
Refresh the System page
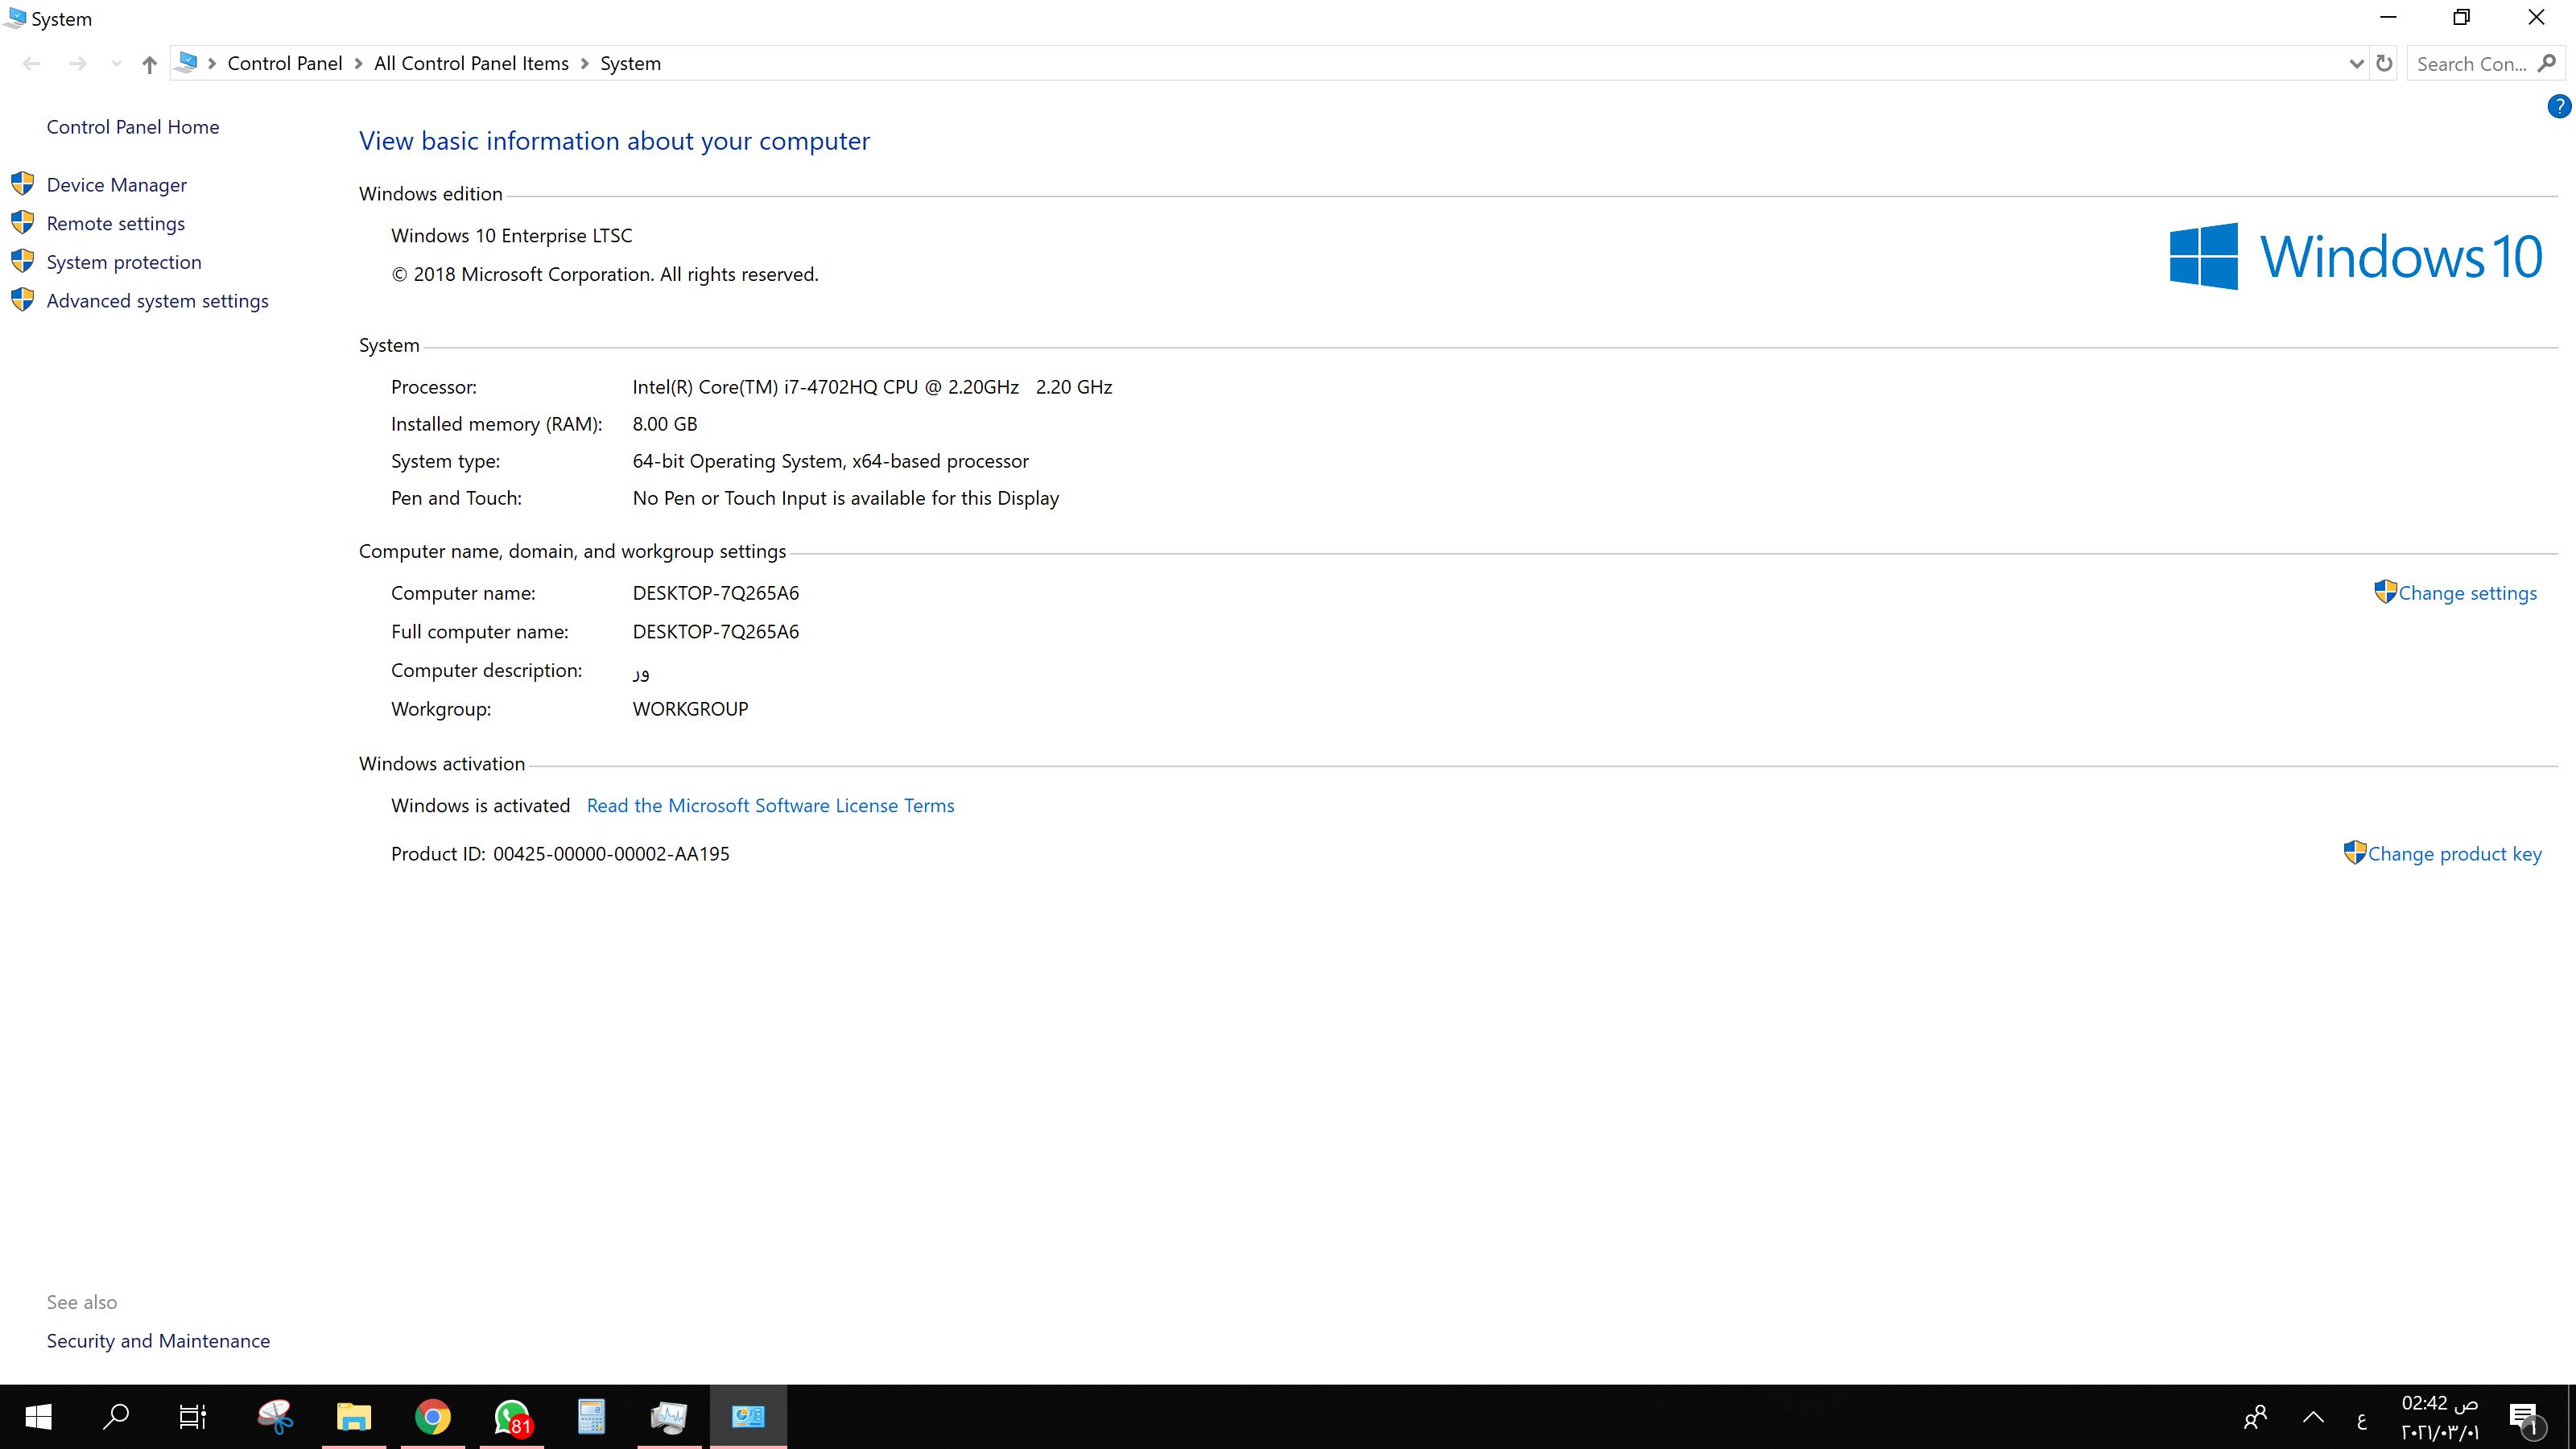click(2384, 64)
